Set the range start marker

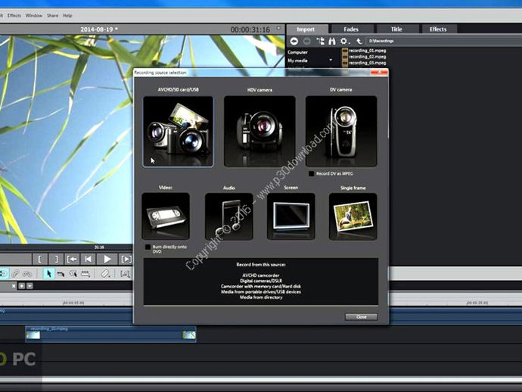click(40, 259)
